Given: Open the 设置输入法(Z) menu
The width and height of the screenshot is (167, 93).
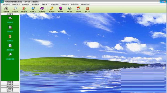Looking at the screenshot, I should click(x=85, y=4).
